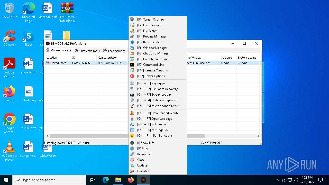Click the Window Manager icon
This screenshot has width=329, height=185.
pos(132,48)
